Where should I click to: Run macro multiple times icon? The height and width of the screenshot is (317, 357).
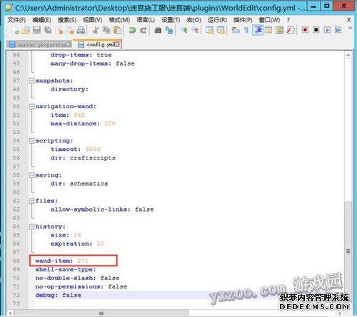point(338,30)
